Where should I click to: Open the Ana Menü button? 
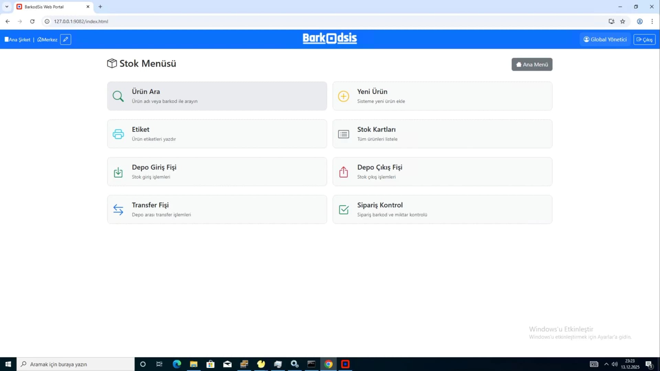point(532,64)
